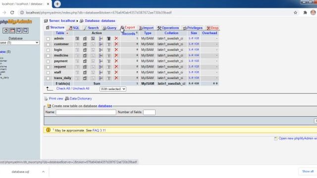Drop the admin table with red X
317x178 pixels.
pyautogui.click(x=116, y=39)
